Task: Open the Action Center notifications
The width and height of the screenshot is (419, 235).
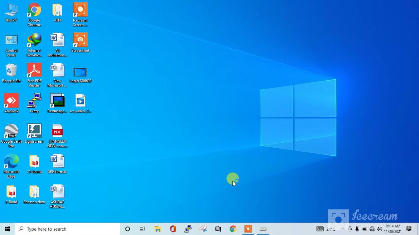Action: (x=409, y=229)
